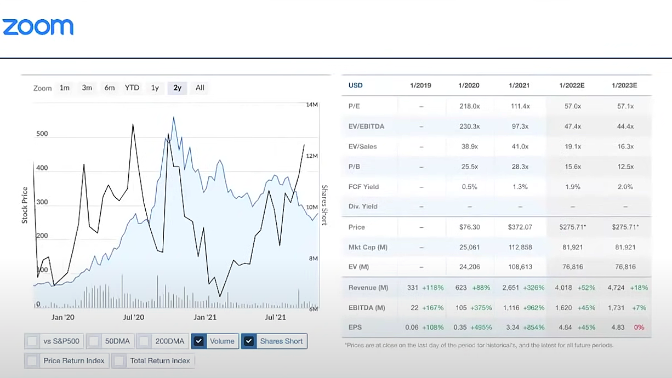Viewport: 672px width, 378px height.
Task: Click the 41.0x EV/Sales value
Action: point(520,147)
